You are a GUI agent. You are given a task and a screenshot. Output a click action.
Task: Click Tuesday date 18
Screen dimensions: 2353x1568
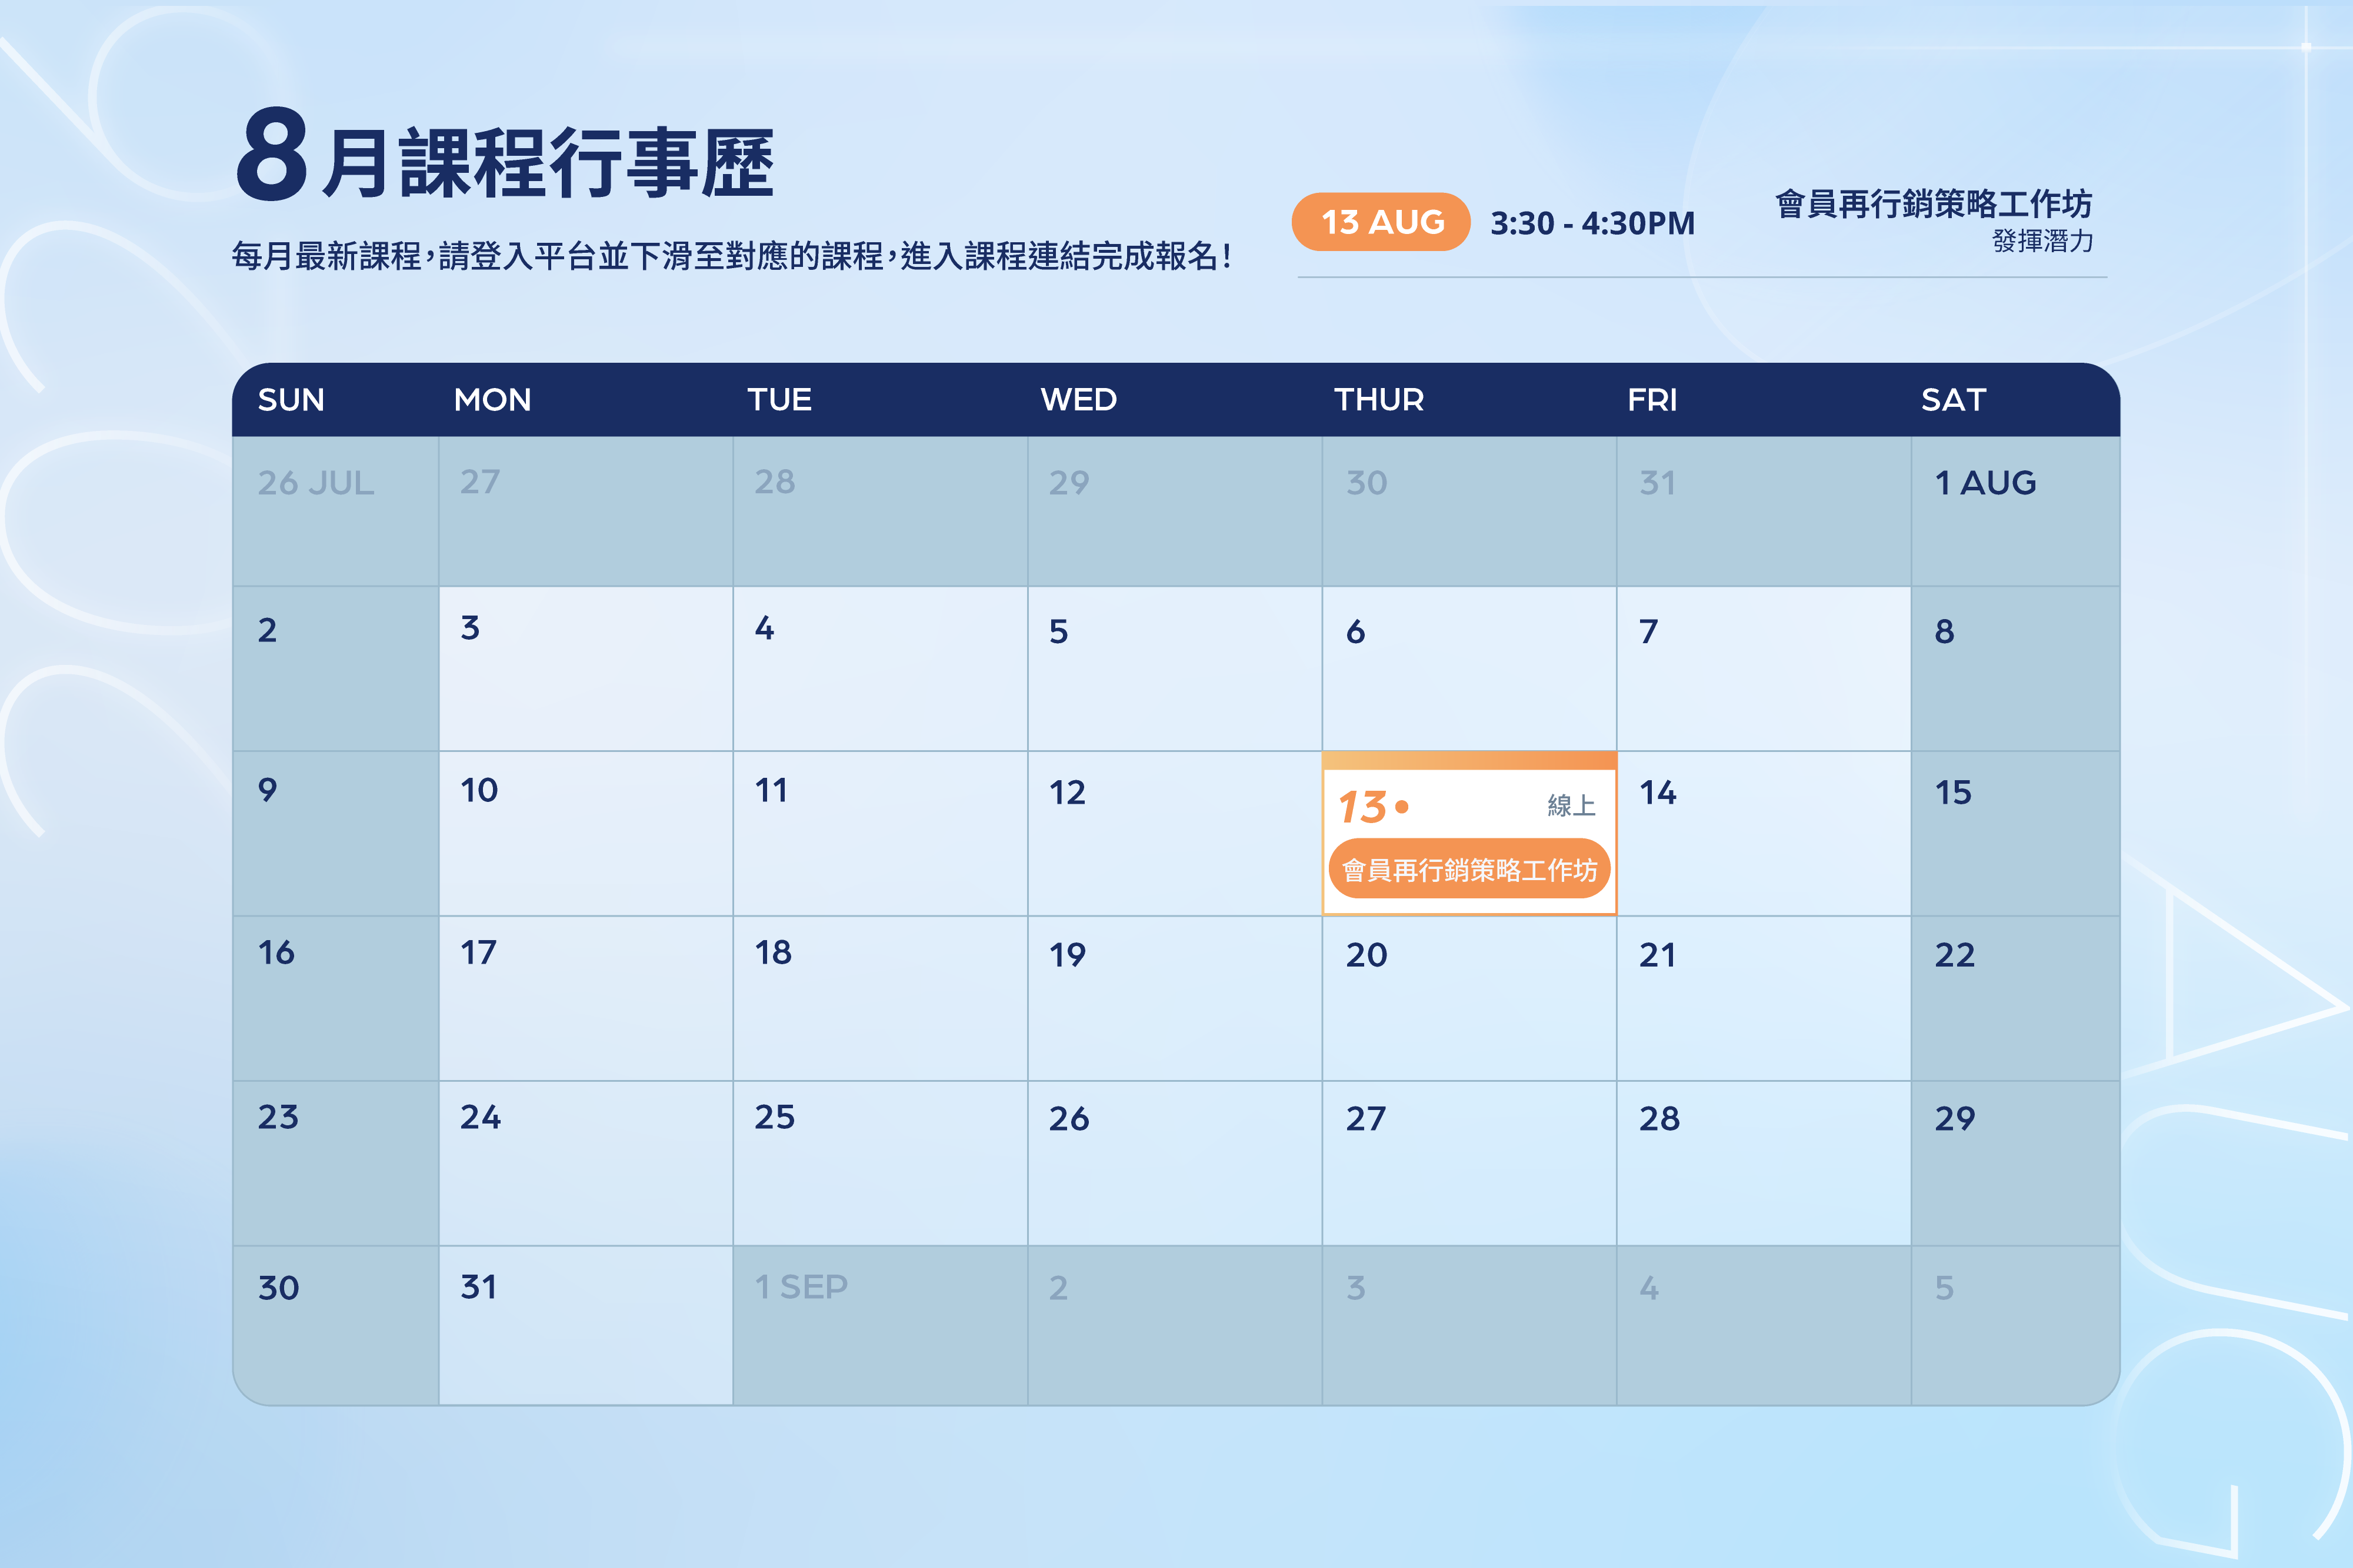coord(774,952)
